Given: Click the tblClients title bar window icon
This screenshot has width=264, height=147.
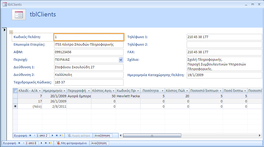Looking at the screenshot, I should pos(5,4).
